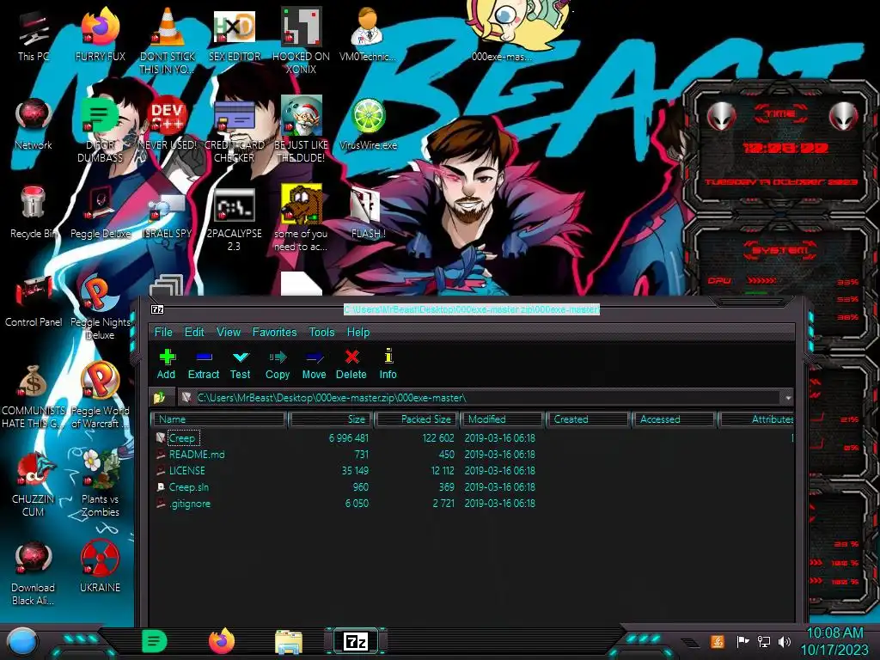Select the HOOKED ON XONIX desktop icon
The width and height of the screenshot is (880, 660).
[302, 40]
